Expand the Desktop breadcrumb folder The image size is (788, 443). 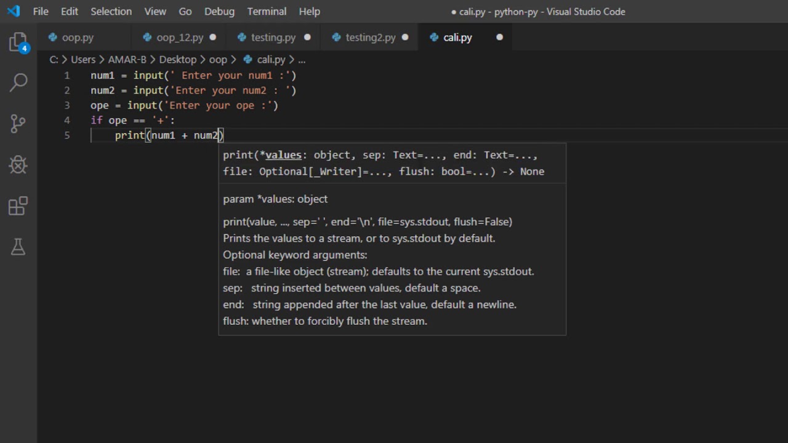coord(177,60)
